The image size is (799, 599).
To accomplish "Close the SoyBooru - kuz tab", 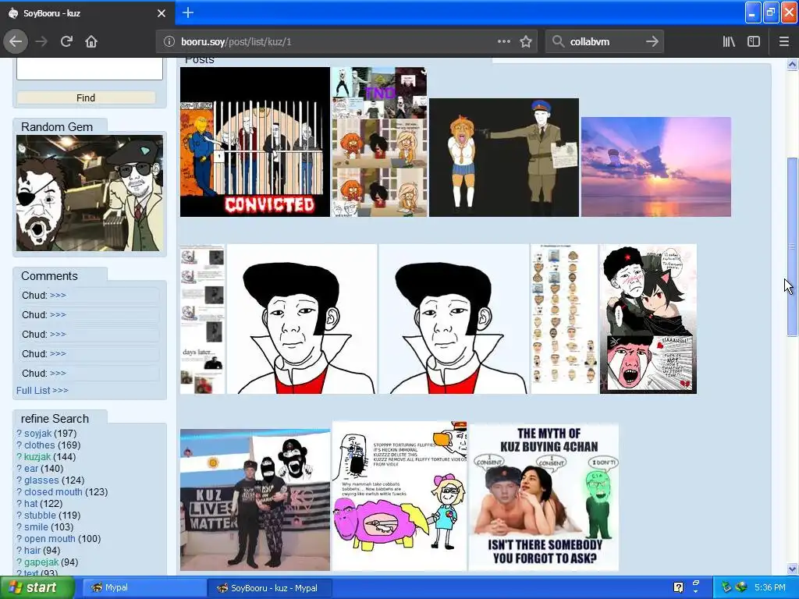I will point(161,13).
